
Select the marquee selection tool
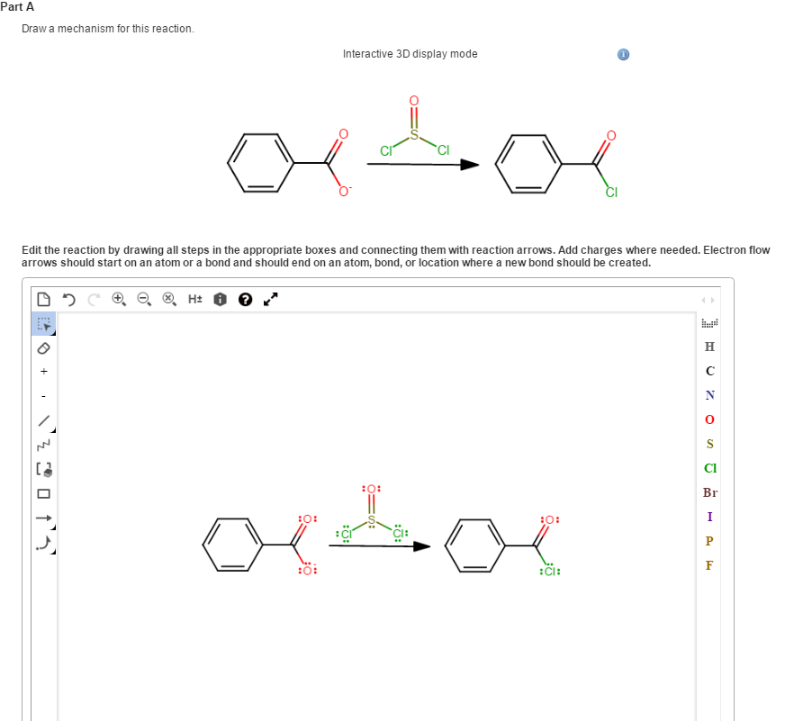(43, 324)
